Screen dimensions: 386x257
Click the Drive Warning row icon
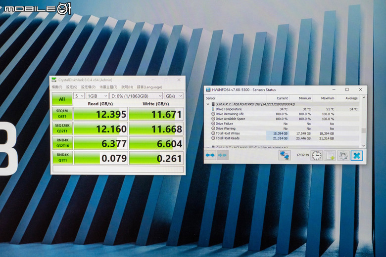[x=213, y=128]
